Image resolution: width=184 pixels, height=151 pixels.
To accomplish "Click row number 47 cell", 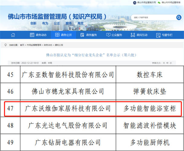I will click(x=10, y=108).
